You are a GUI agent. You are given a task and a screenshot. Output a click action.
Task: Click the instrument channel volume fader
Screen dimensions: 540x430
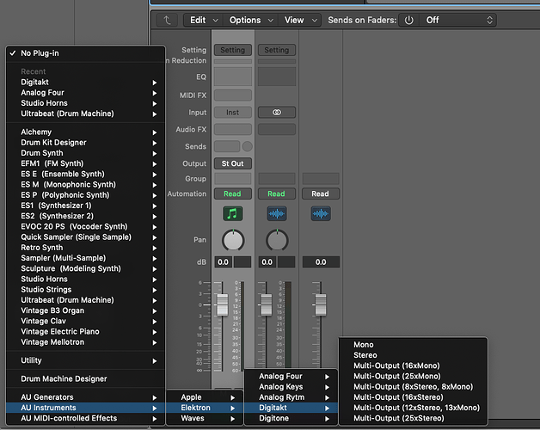tap(223, 305)
